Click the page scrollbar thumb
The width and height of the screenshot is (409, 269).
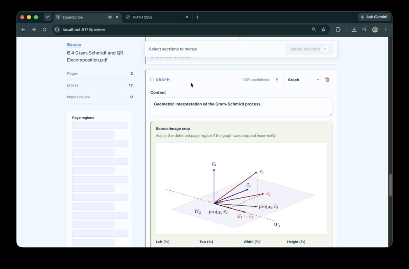390,185
